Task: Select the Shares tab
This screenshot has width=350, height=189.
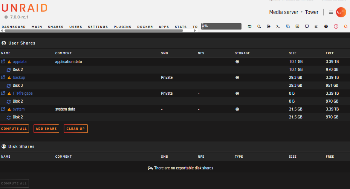Action: (x=56, y=27)
